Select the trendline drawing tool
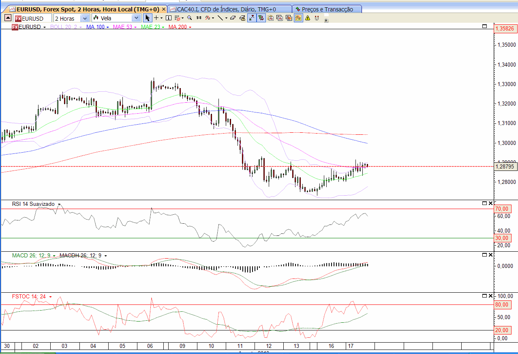The image size is (518, 354). (x=220, y=18)
